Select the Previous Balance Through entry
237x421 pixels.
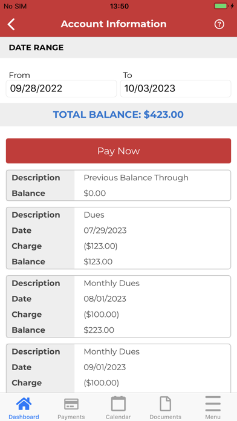[x=118, y=185]
